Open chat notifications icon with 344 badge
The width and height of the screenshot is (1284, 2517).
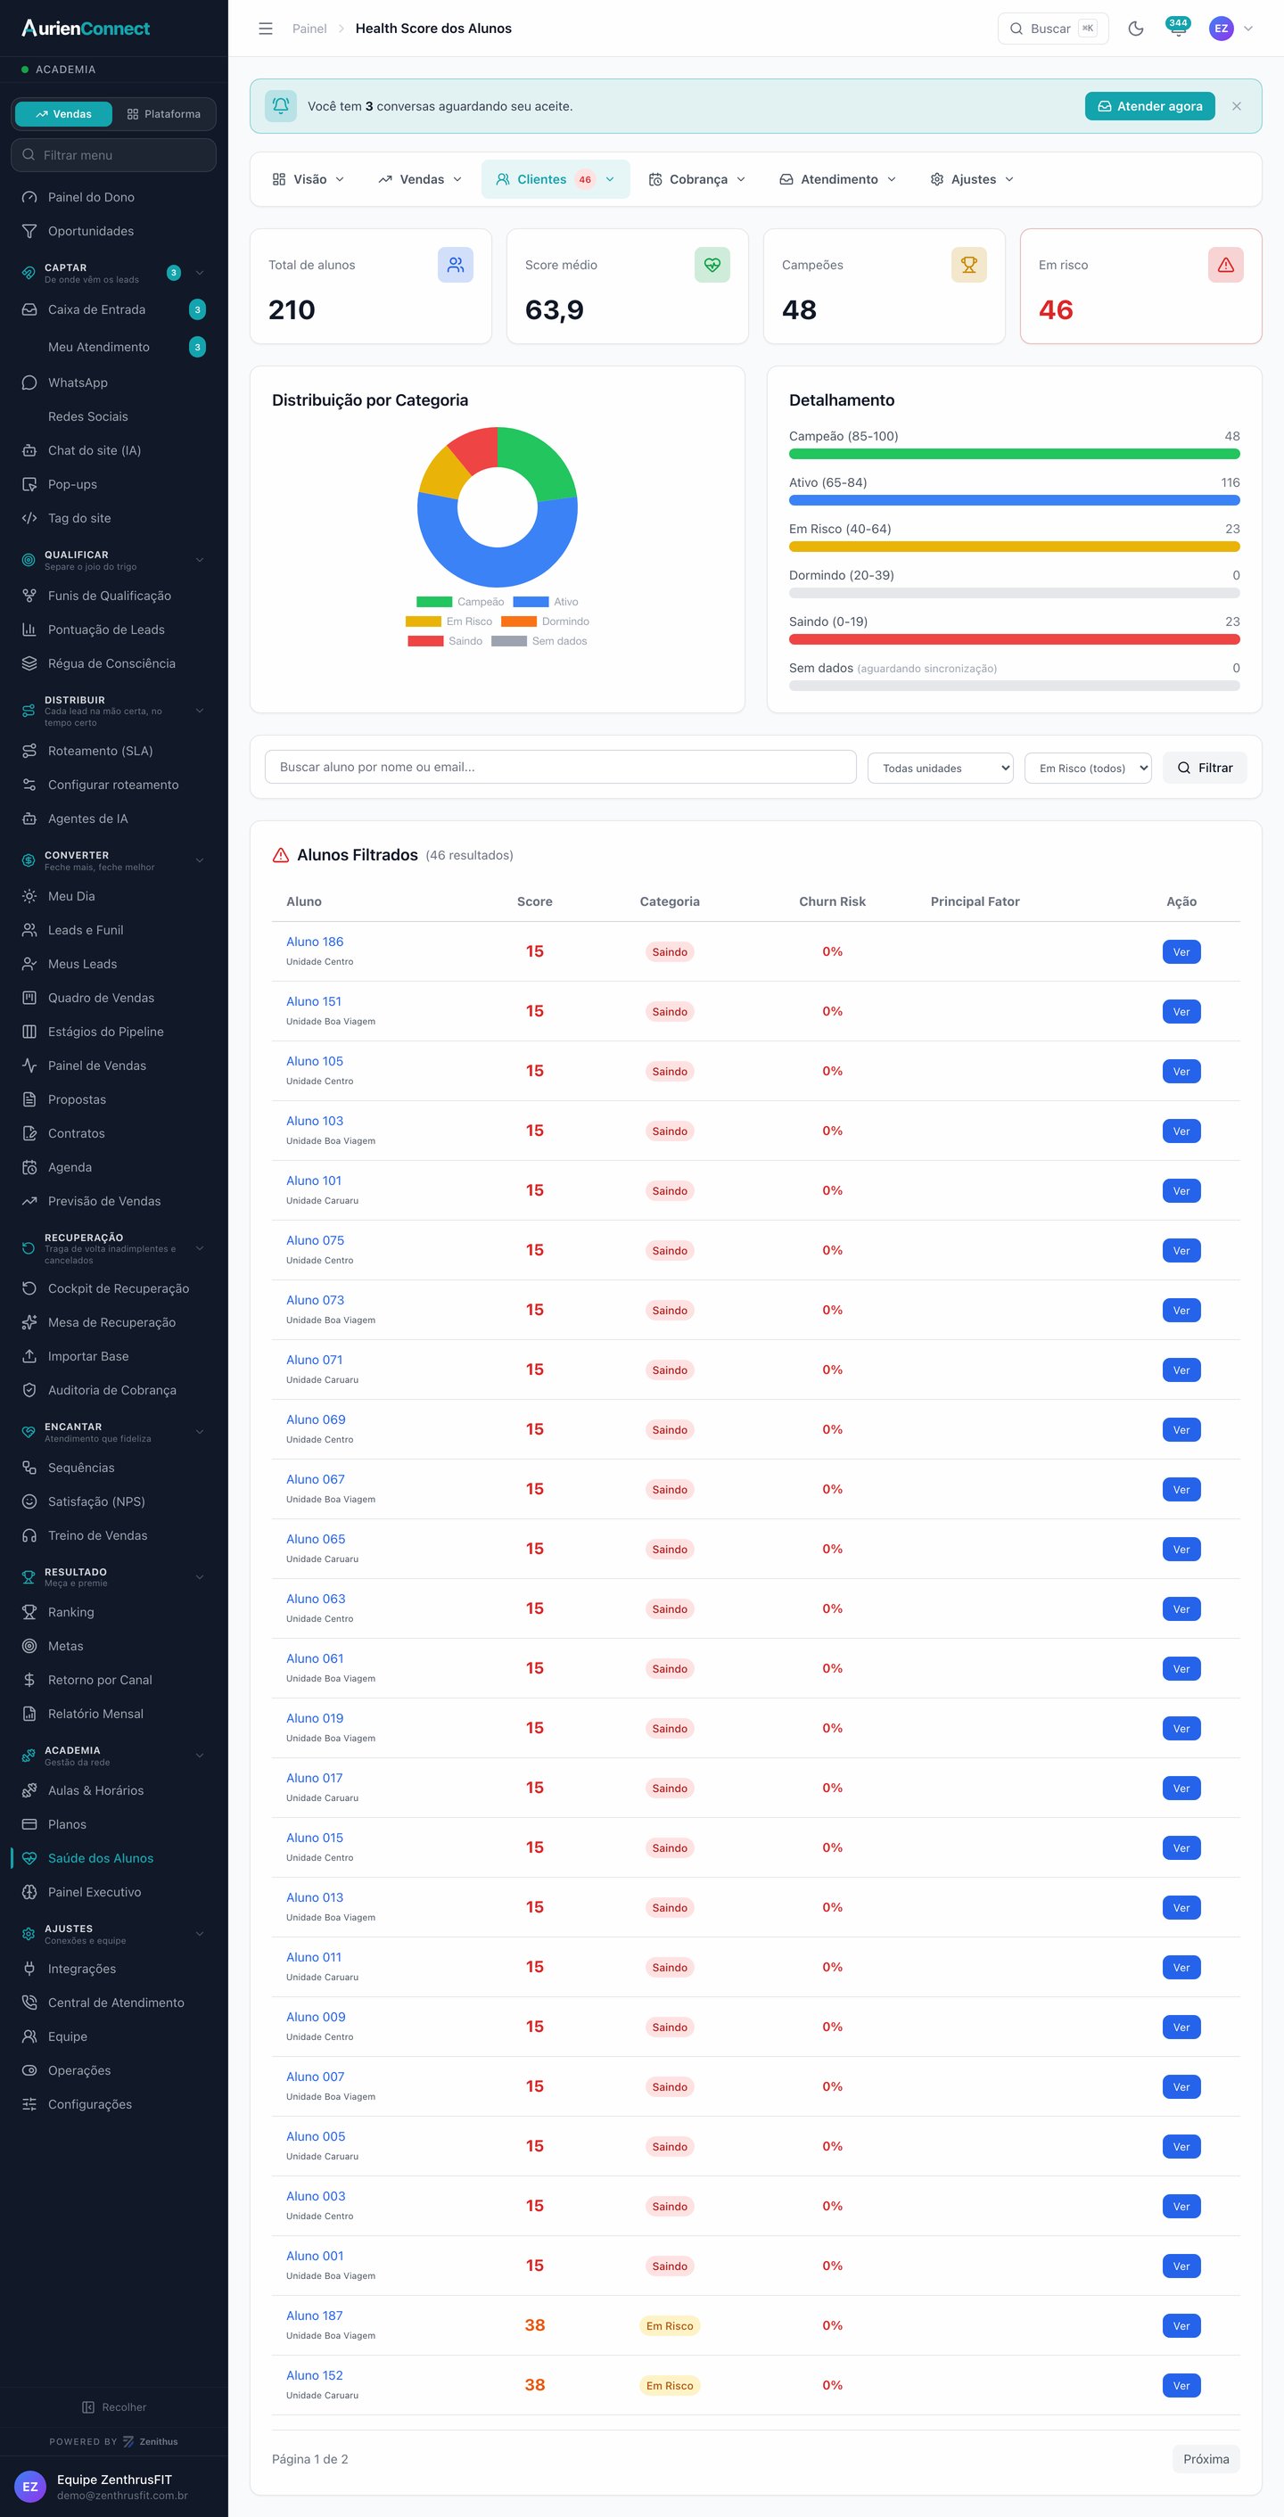1178,29
